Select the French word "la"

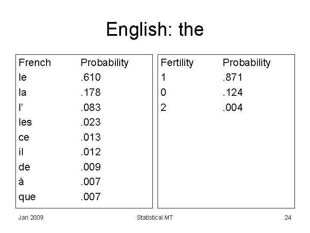23,92
